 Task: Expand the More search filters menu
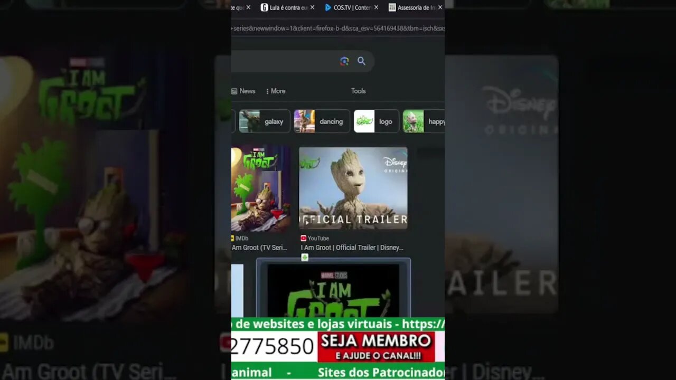[276, 91]
